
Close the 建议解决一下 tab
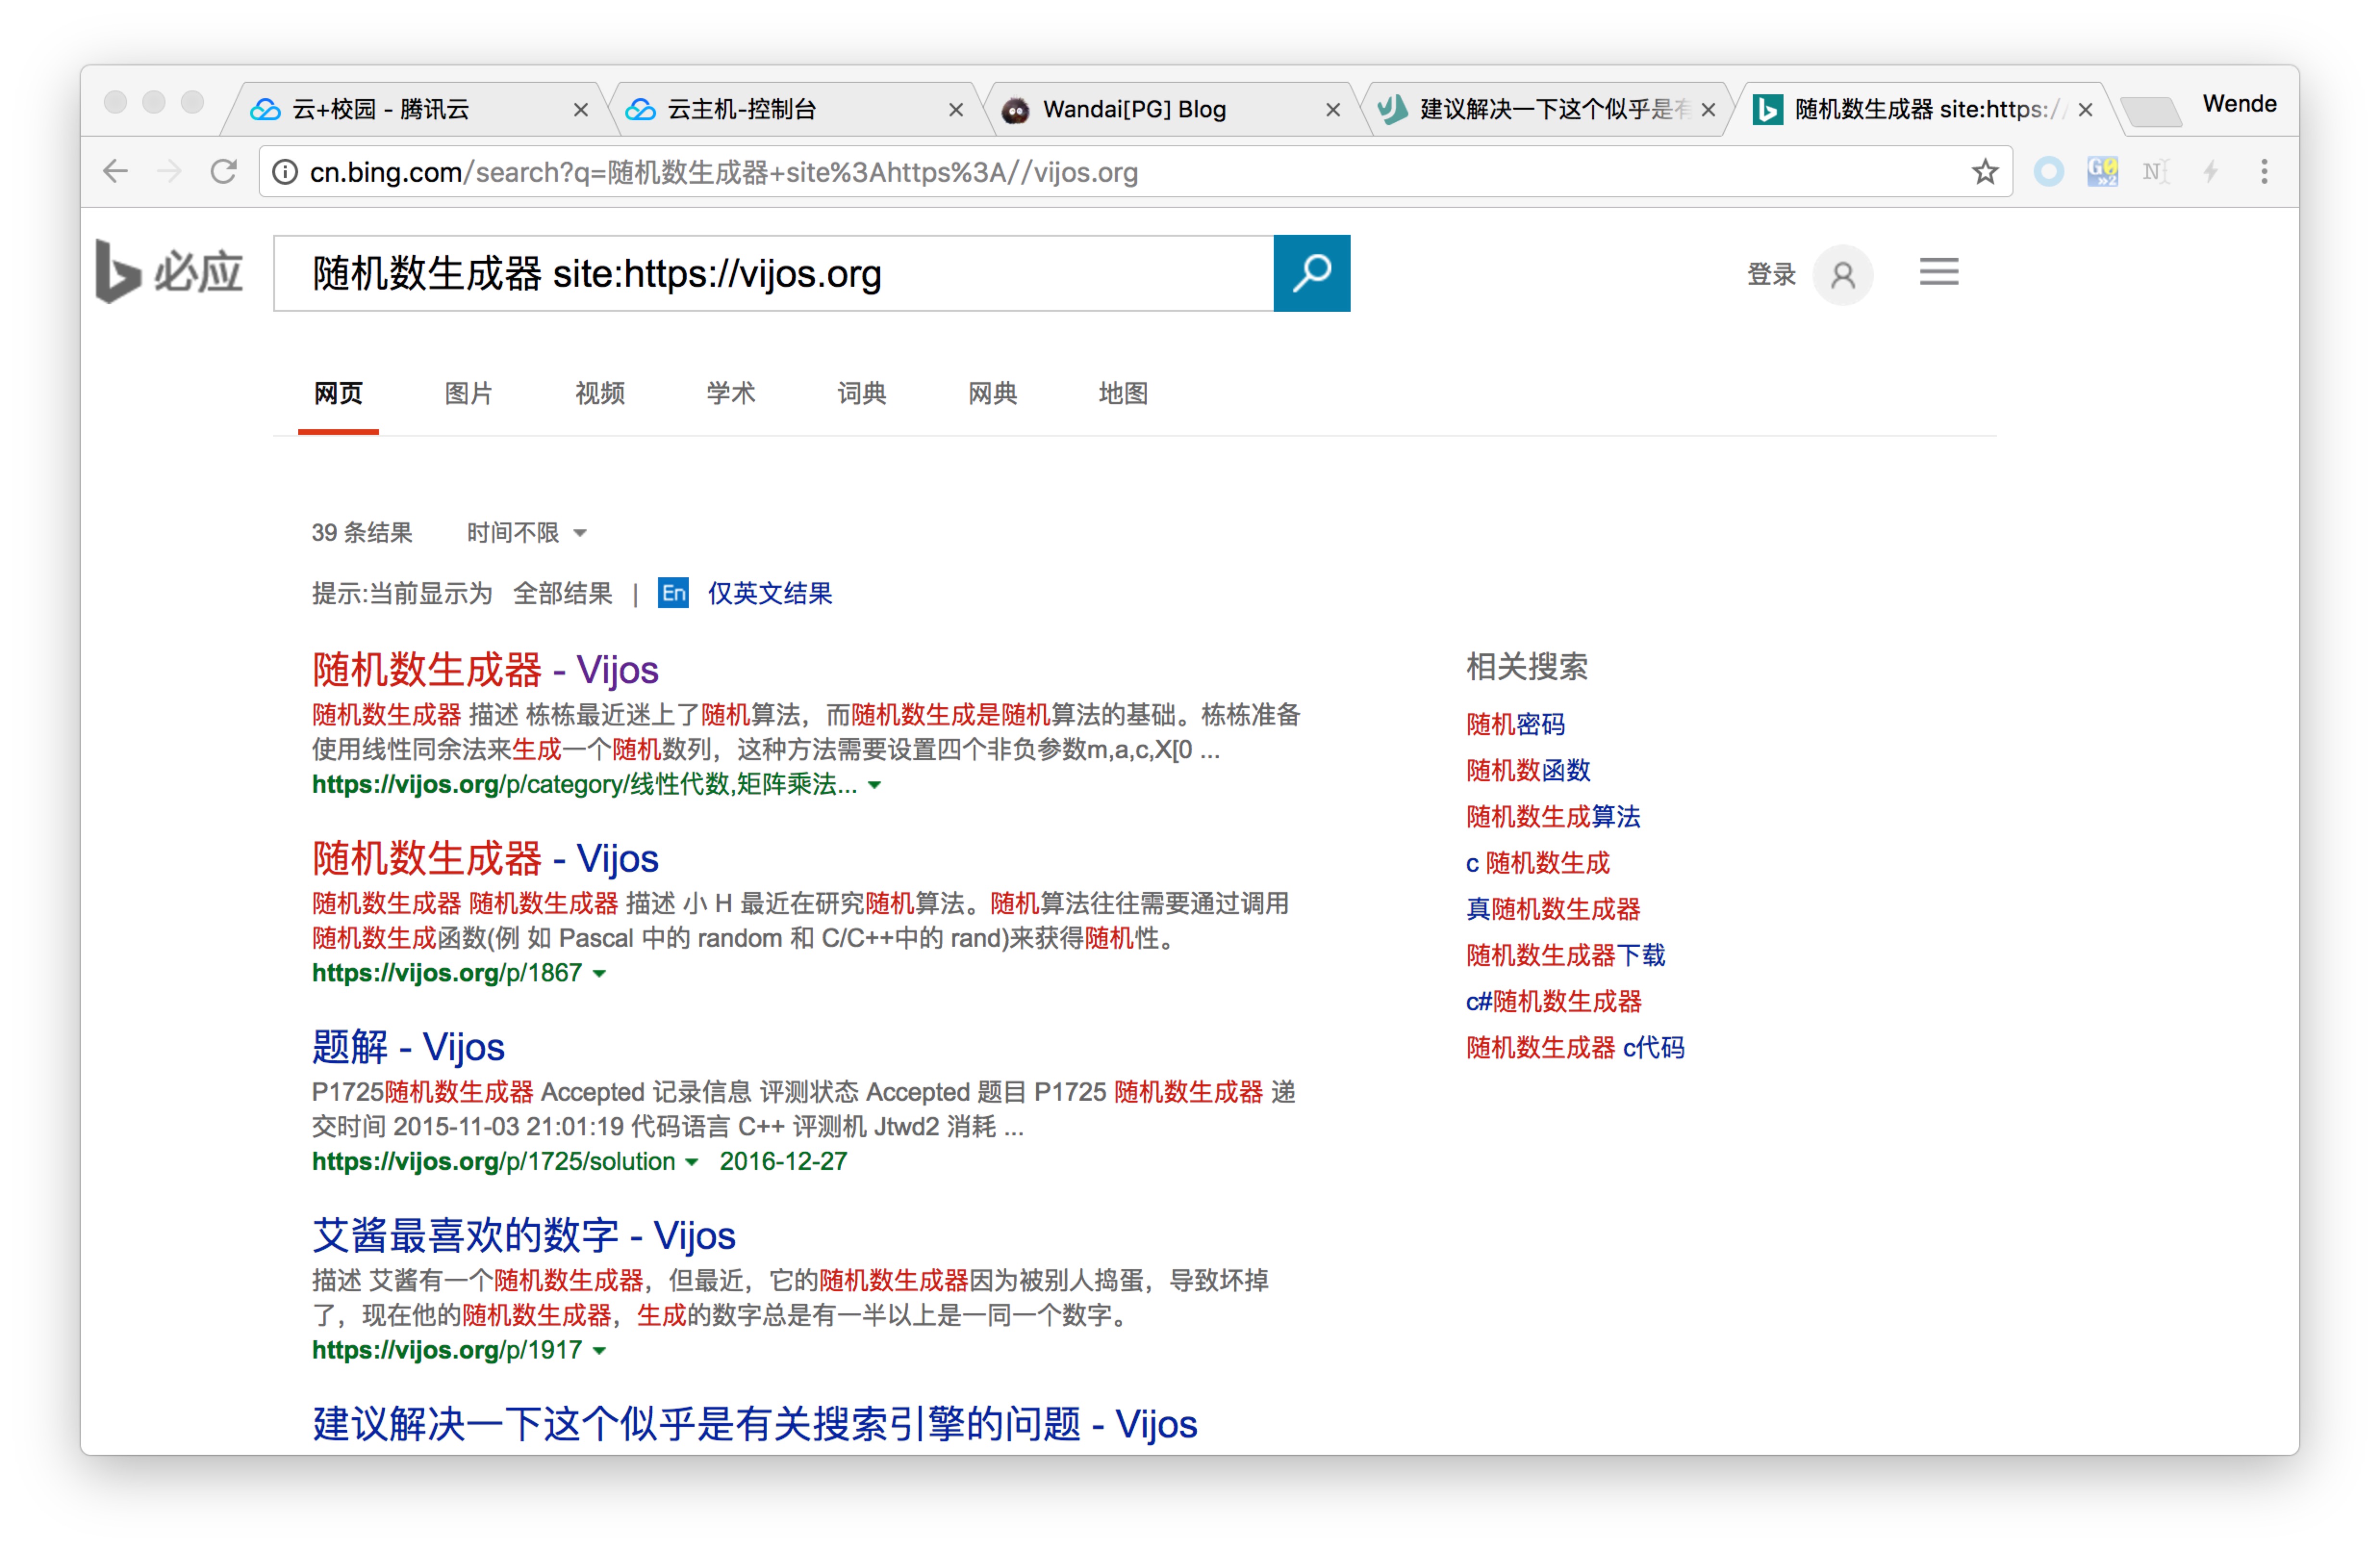pos(1708,110)
